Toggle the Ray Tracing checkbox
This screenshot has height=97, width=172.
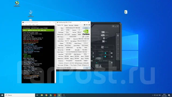tap(70, 65)
